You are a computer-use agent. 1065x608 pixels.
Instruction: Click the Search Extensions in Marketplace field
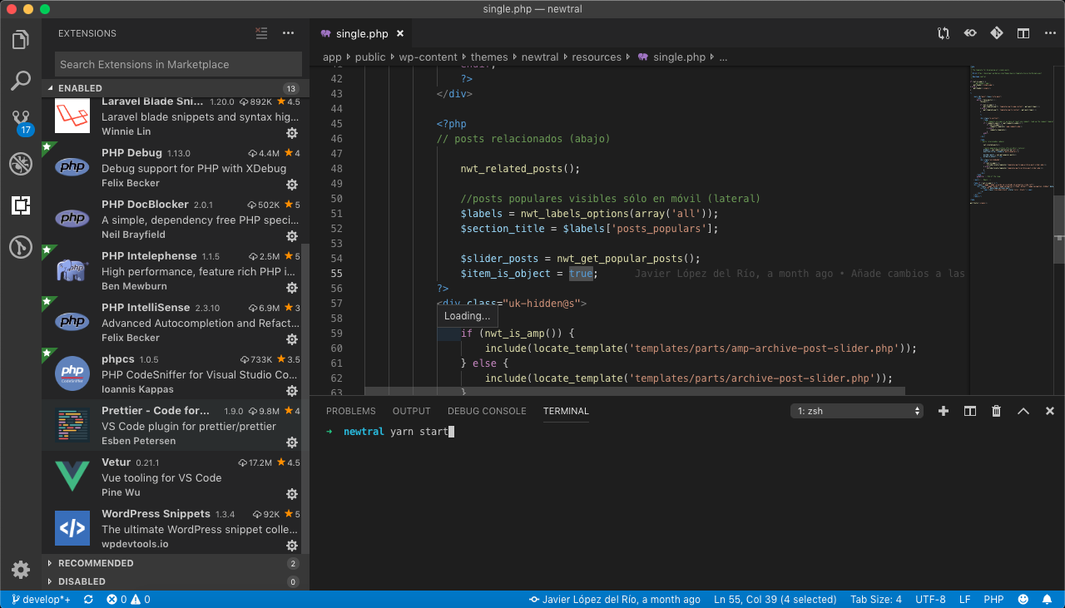179,64
